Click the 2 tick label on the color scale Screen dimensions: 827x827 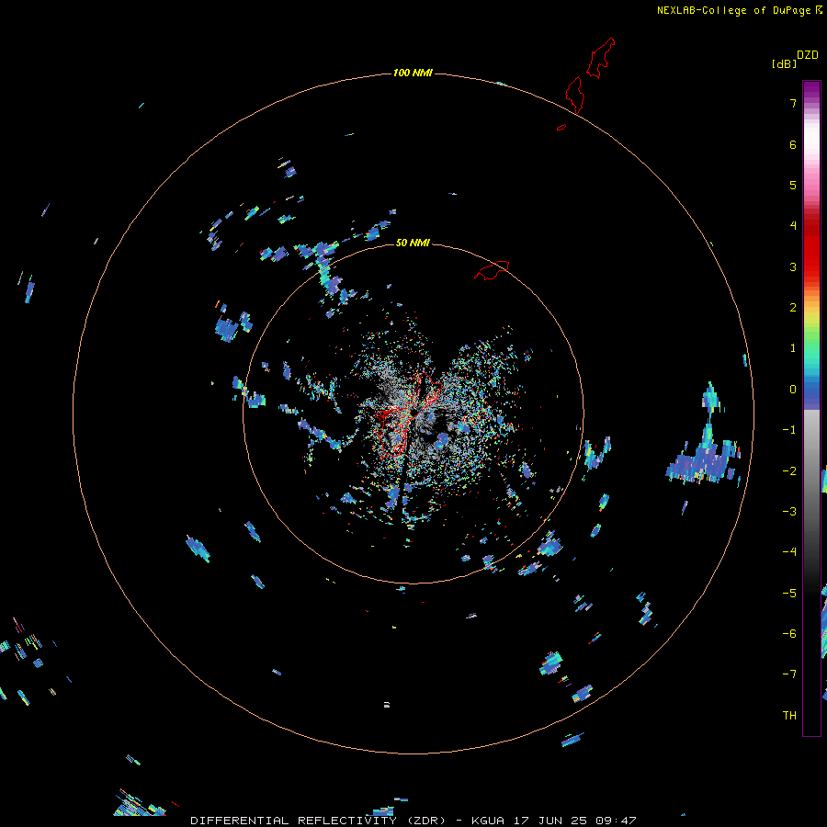[x=793, y=308]
